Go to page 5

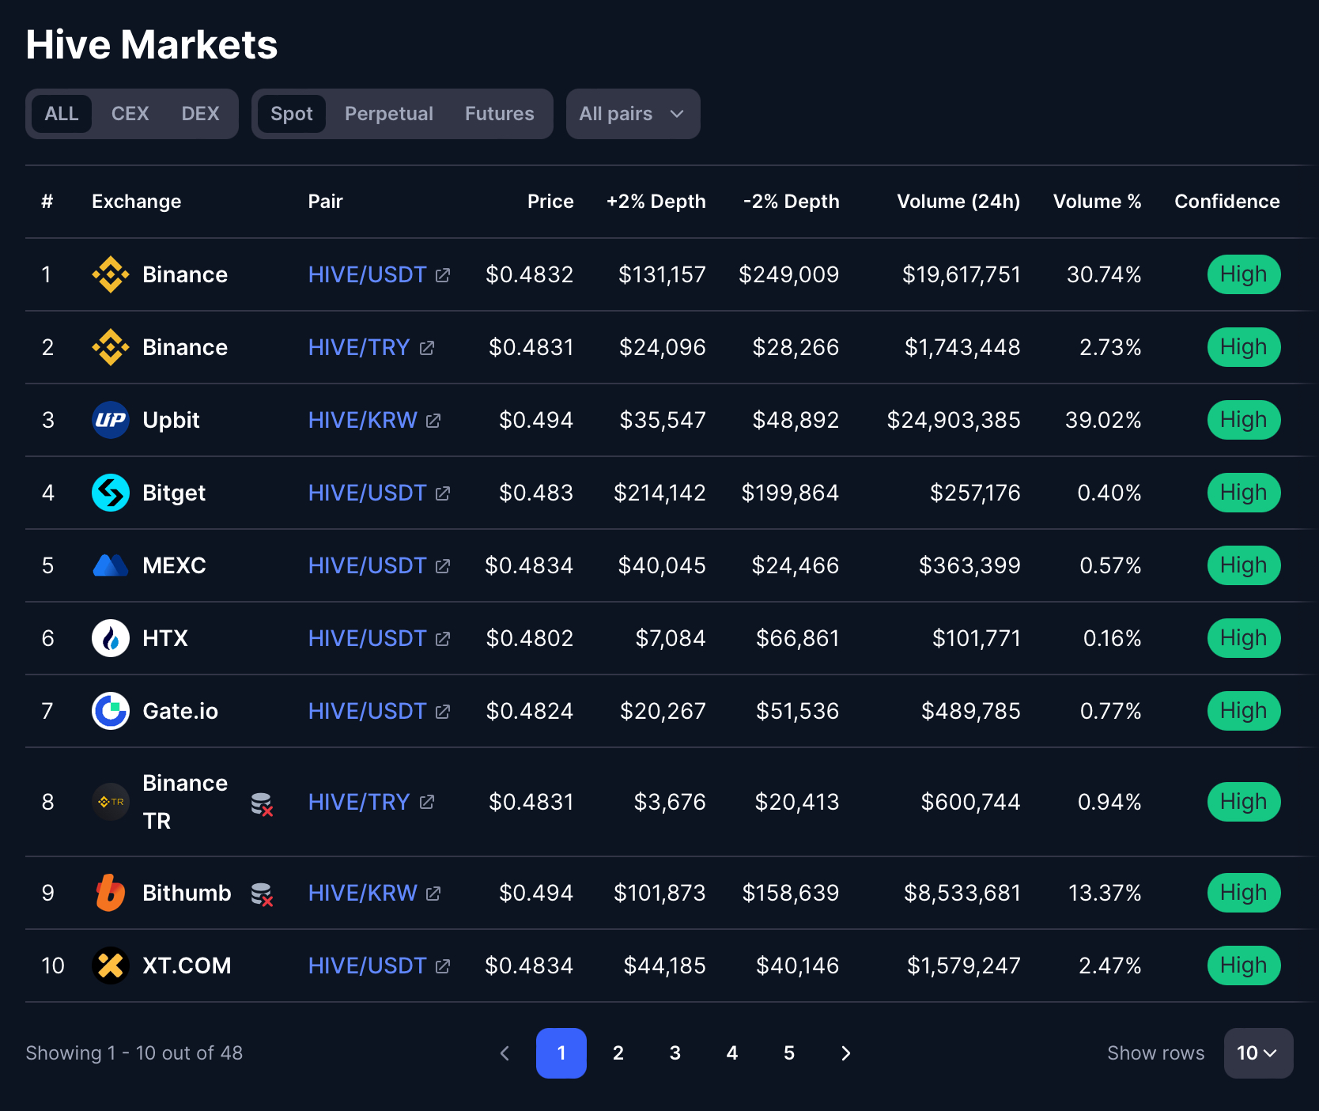tap(789, 1053)
